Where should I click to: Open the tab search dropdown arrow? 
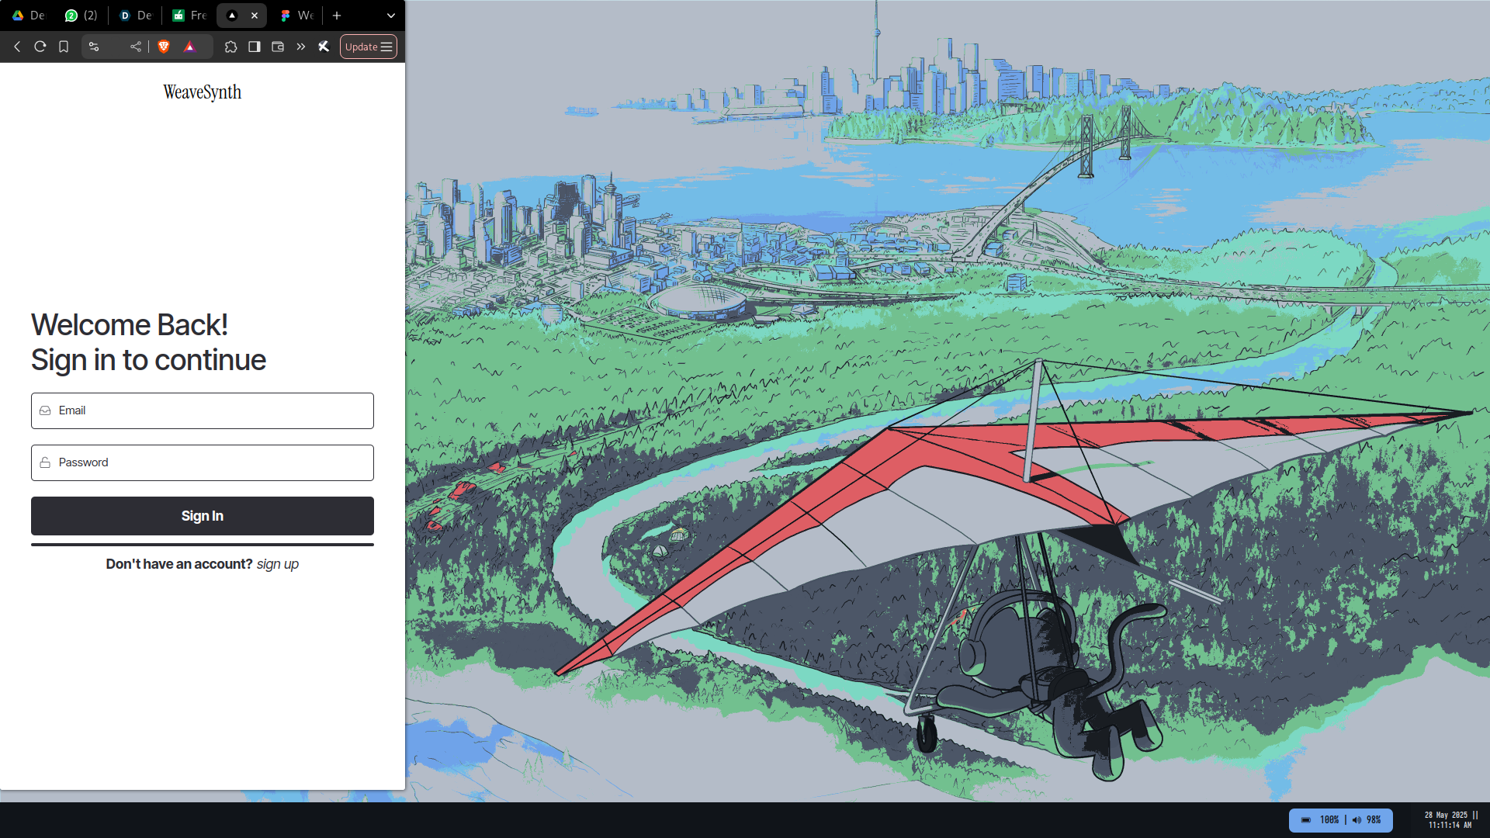coord(391,16)
